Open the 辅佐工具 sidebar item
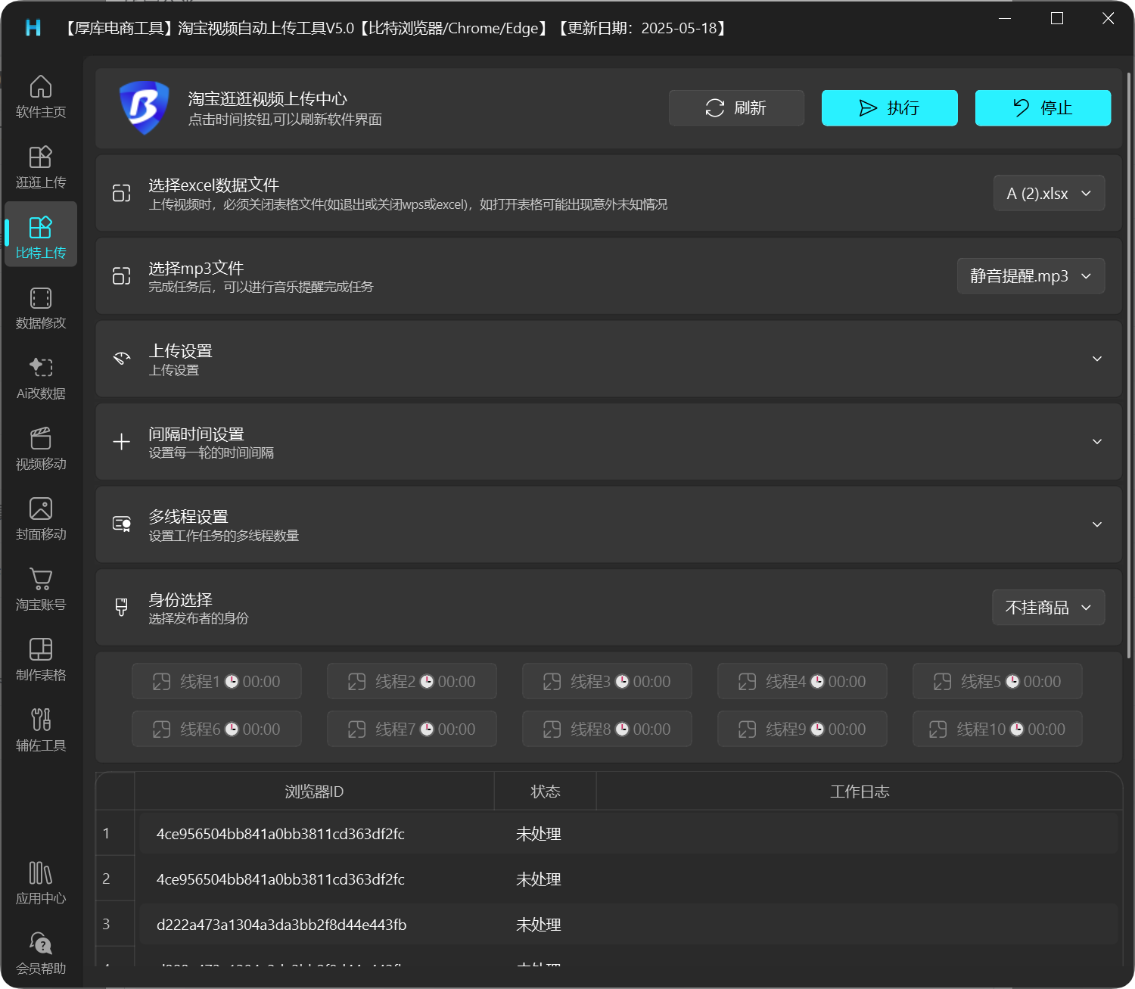The width and height of the screenshot is (1135, 989). coord(41,730)
